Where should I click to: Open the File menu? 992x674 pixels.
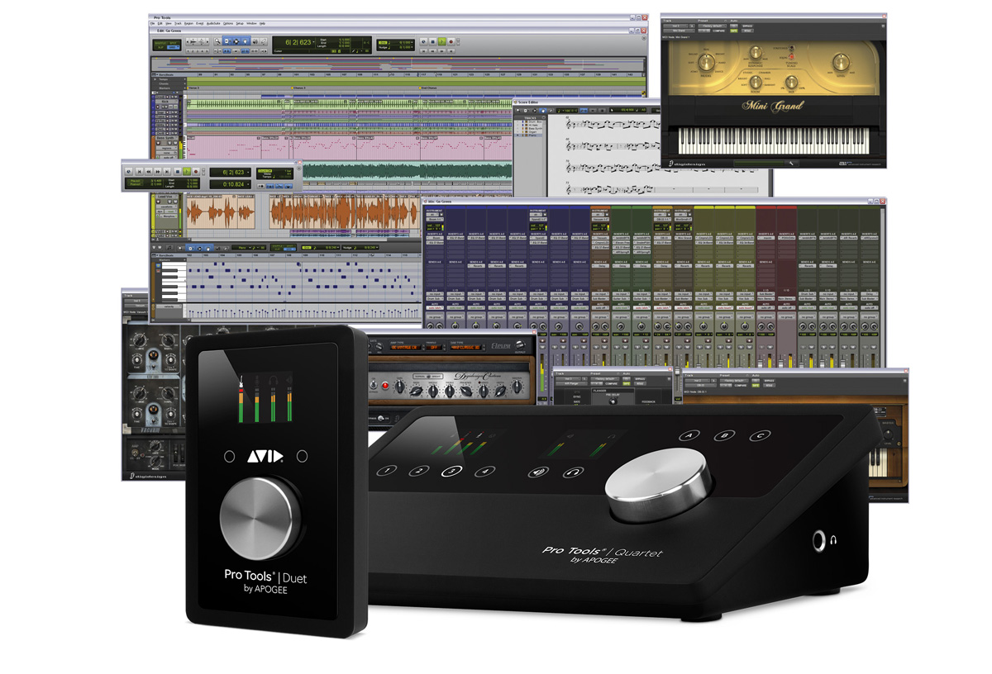click(152, 23)
